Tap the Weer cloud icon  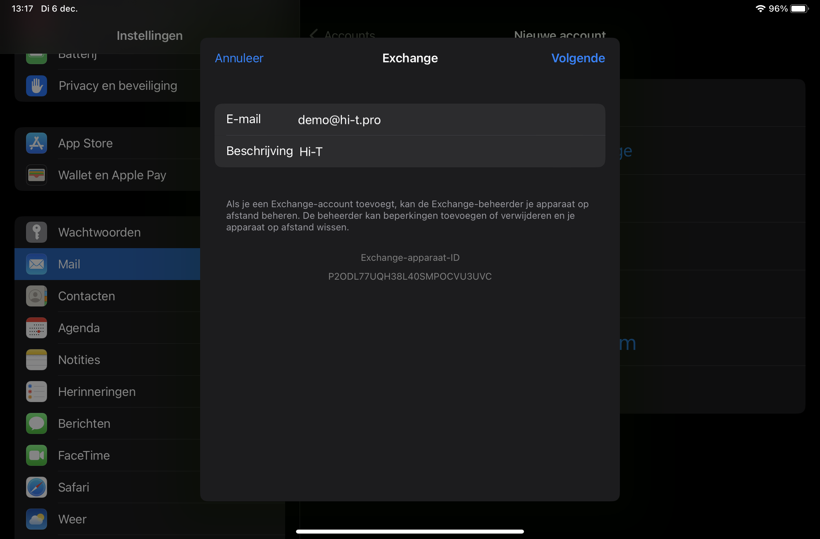(37, 519)
